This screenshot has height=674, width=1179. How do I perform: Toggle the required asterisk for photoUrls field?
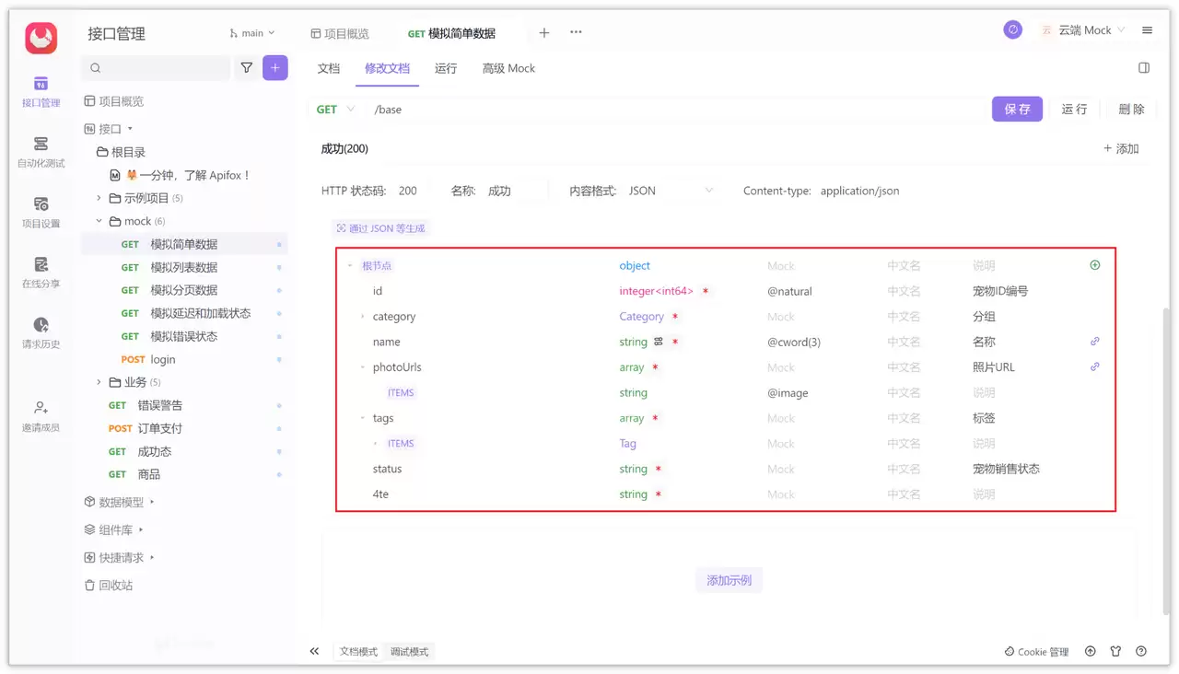click(x=655, y=367)
